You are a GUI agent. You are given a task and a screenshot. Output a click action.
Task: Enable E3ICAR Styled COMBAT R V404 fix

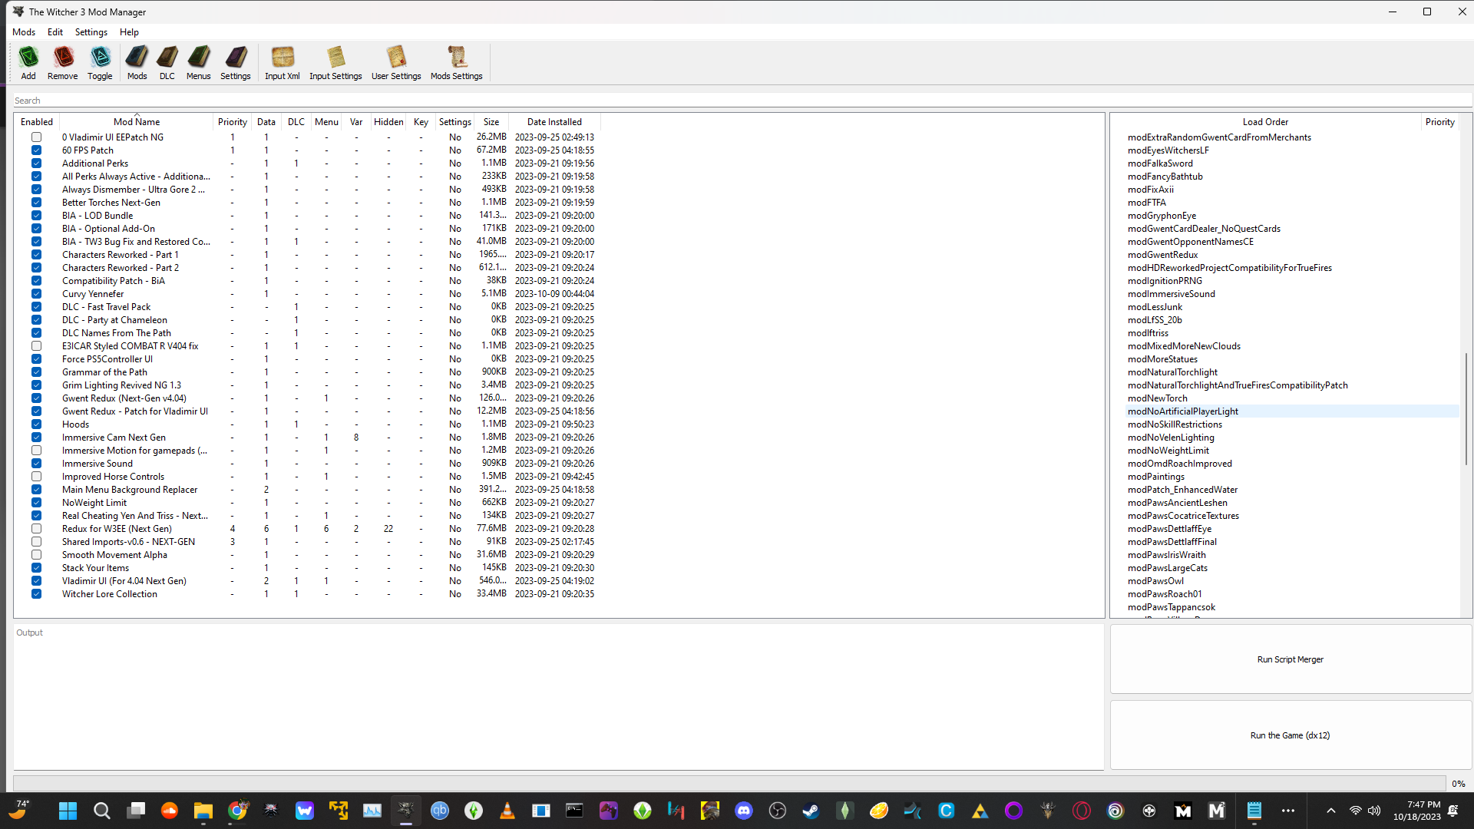36,346
